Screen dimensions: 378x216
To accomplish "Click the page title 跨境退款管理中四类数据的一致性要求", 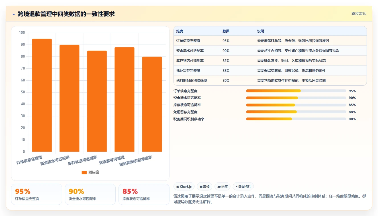I will click(x=66, y=14).
